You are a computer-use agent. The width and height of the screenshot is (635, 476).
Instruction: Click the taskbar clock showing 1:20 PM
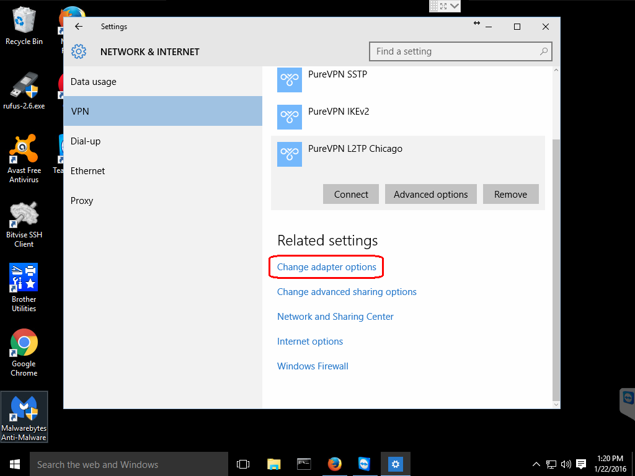(610, 464)
